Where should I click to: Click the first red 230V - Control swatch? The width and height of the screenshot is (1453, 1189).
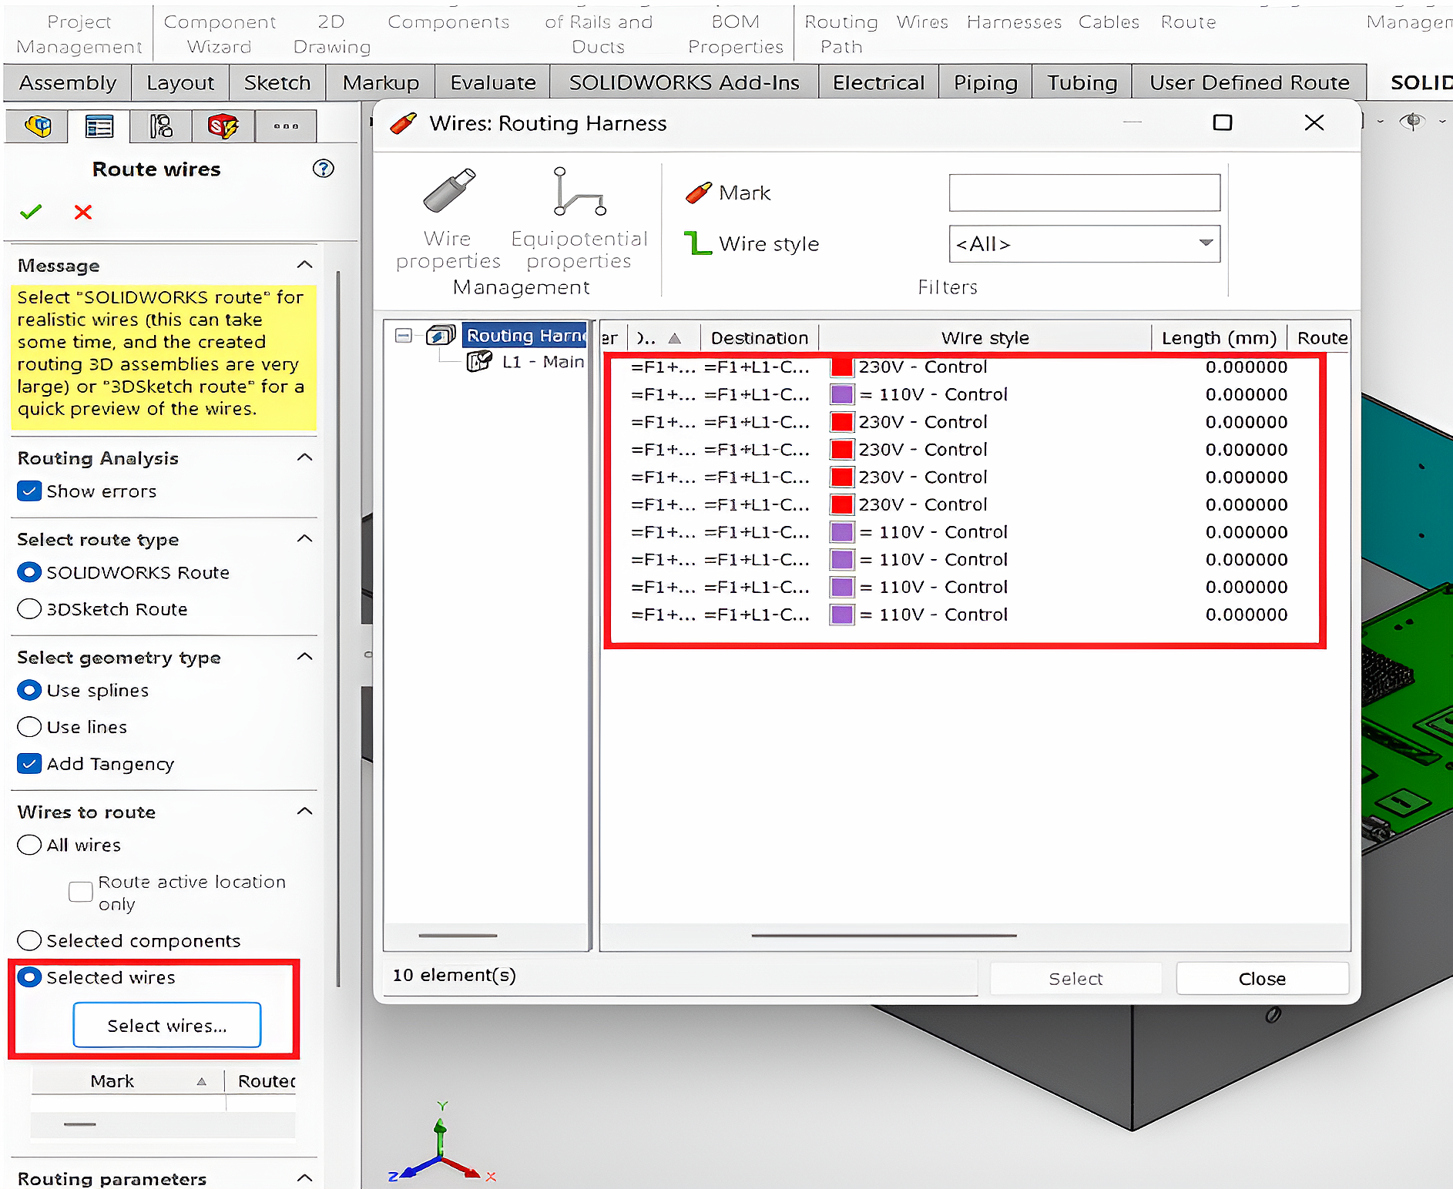[842, 367]
